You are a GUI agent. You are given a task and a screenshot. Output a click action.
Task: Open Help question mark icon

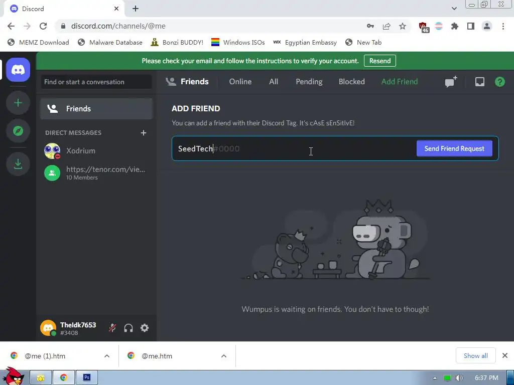point(499,82)
